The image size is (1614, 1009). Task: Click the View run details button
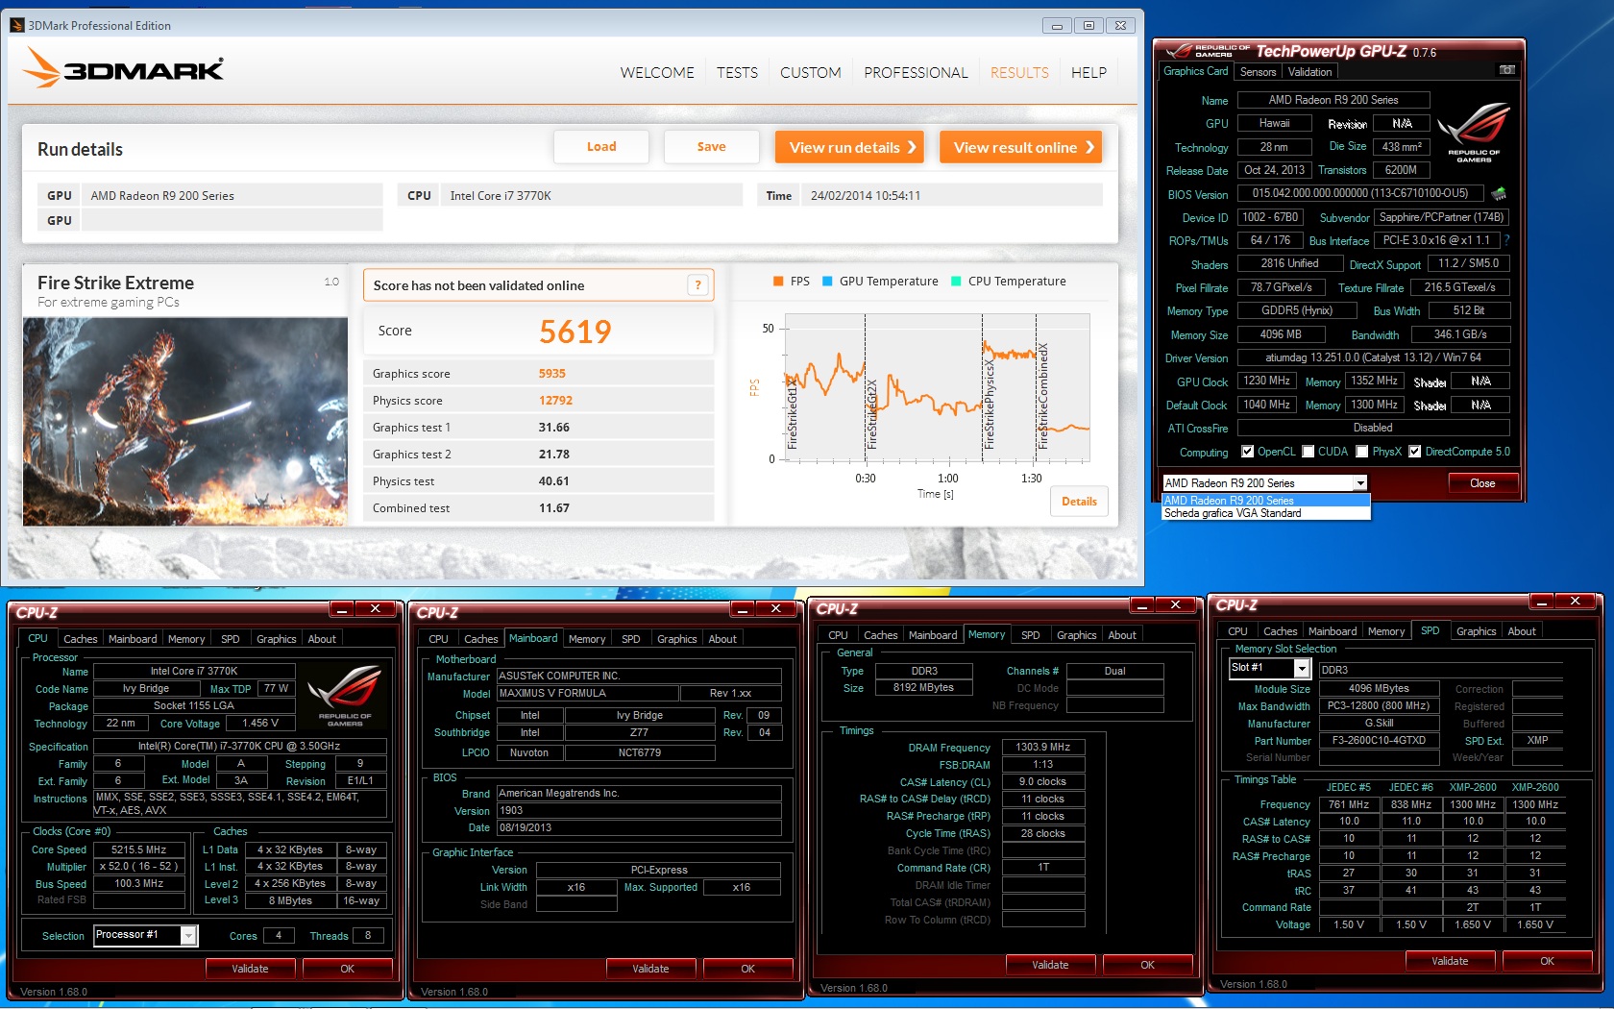tap(849, 147)
